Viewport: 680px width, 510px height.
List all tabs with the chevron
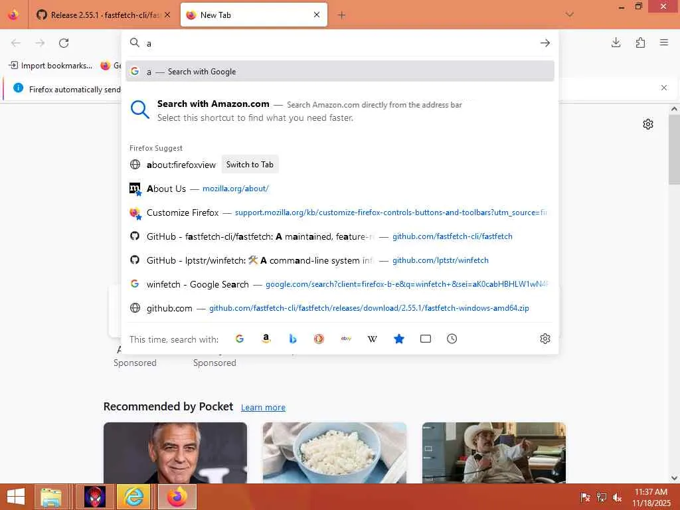click(x=570, y=15)
